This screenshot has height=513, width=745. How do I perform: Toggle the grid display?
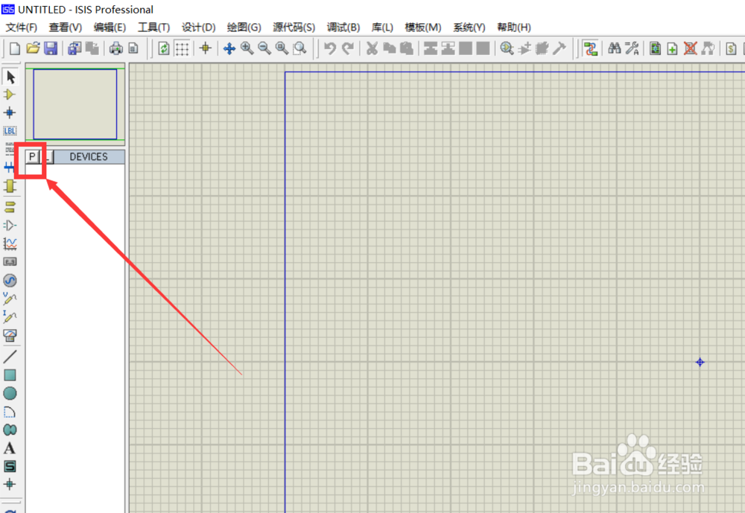(x=182, y=48)
